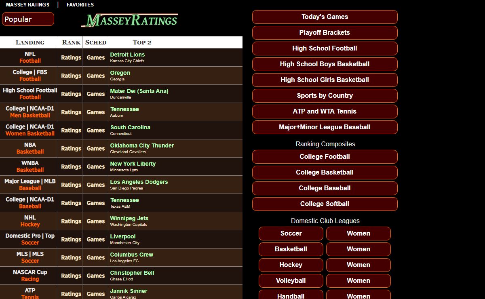The image size is (485, 299).
Task: Select Los Angeles Dodgers link
Action: pos(139,182)
